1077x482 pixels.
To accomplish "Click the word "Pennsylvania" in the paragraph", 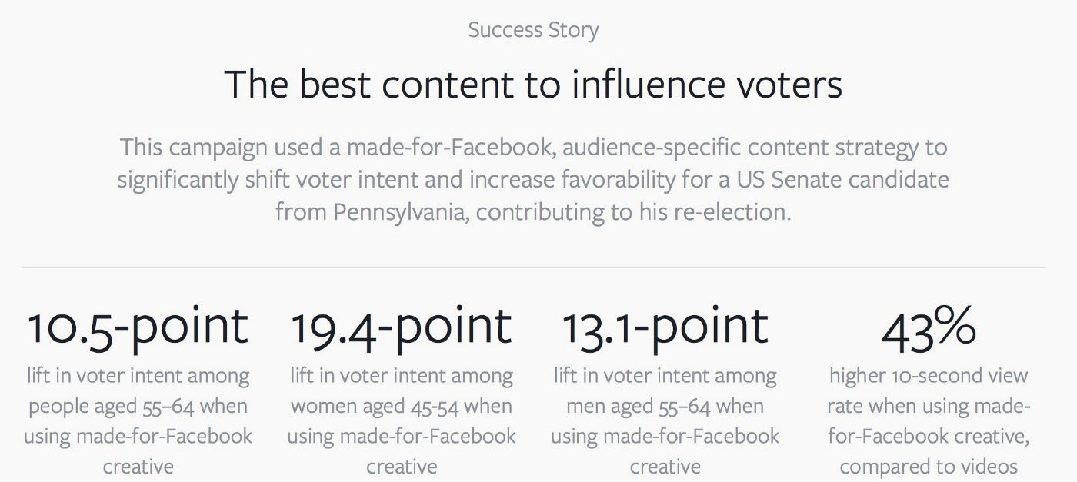I will [400, 212].
